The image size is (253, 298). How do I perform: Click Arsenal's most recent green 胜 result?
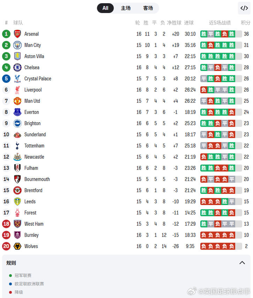(x=232, y=34)
